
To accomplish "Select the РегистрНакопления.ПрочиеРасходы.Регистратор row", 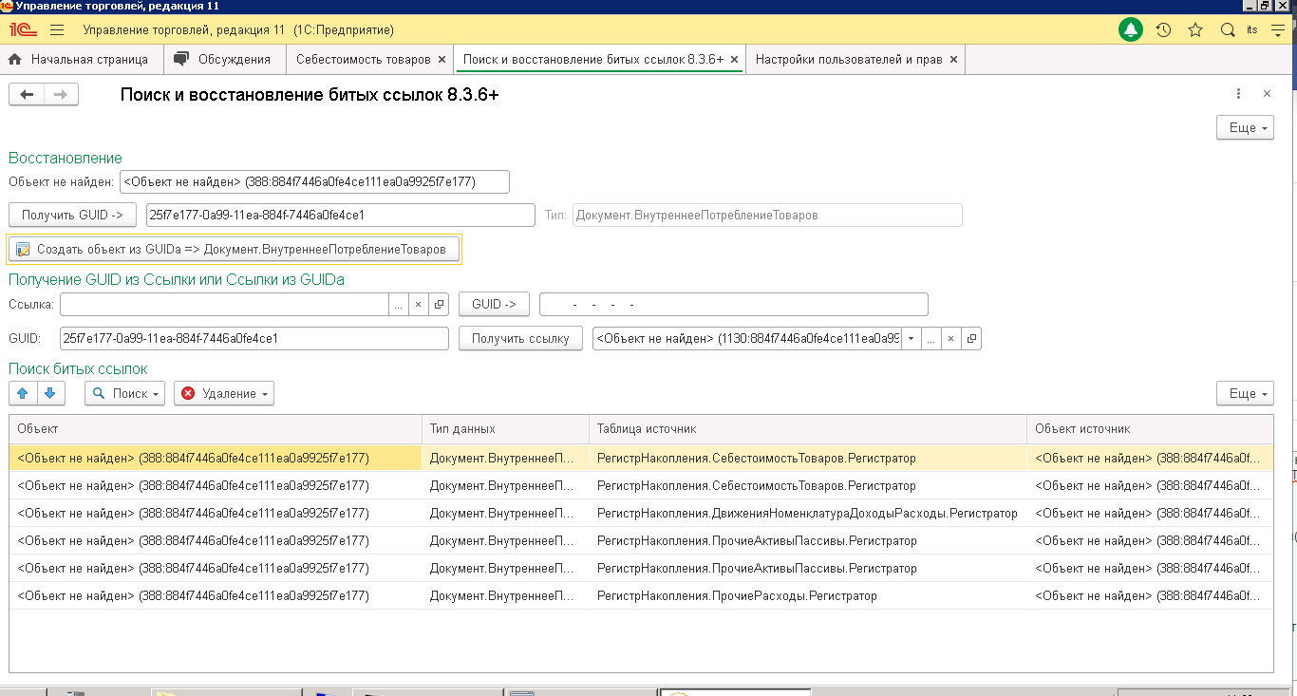I will point(642,595).
